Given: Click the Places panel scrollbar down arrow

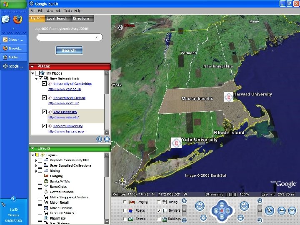Looking at the screenshot, I should (107, 132).
